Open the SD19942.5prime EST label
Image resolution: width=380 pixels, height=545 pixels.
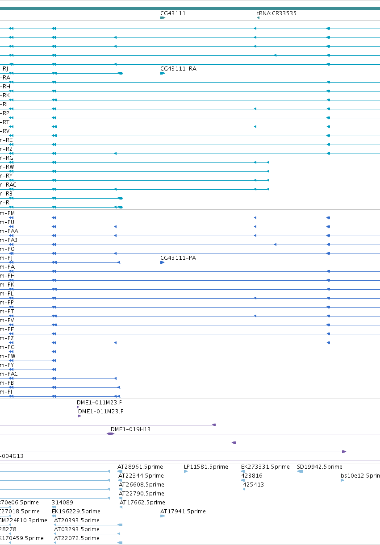click(320, 467)
